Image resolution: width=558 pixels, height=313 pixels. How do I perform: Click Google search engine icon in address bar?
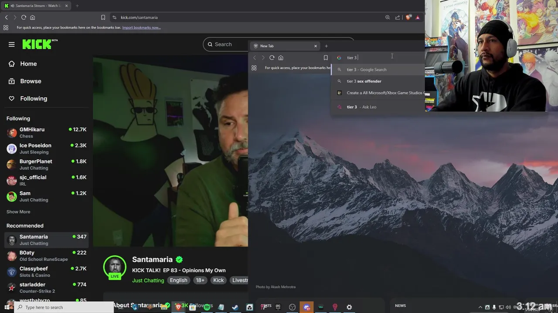[339, 57]
